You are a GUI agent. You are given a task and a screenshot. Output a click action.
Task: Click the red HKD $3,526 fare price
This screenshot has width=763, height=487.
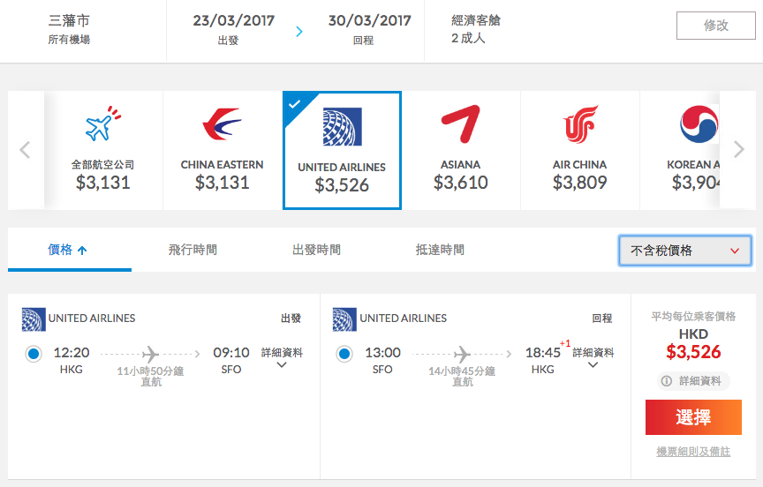tap(693, 351)
